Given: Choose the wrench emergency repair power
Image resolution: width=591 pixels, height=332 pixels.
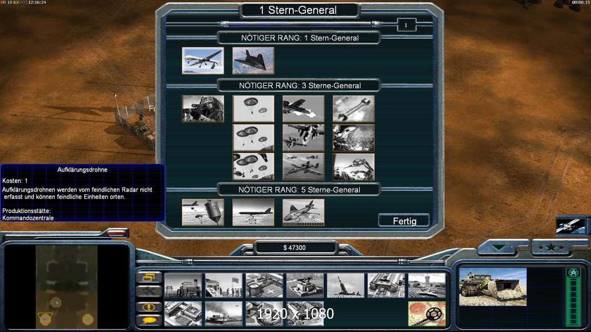Looking at the screenshot, I should pos(354,108).
